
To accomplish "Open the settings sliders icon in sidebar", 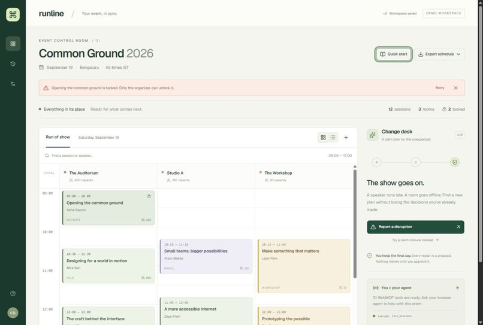I will [13, 84].
